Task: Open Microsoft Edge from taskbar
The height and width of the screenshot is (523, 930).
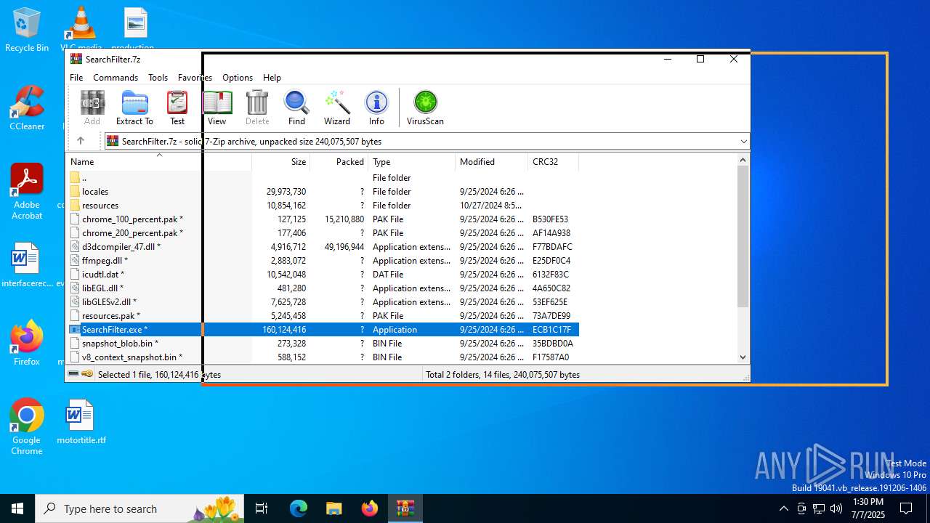Action: coord(299,508)
